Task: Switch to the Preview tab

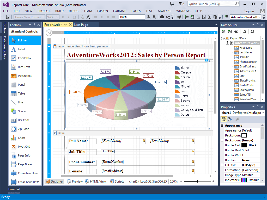Action: click(x=75, y=182)
